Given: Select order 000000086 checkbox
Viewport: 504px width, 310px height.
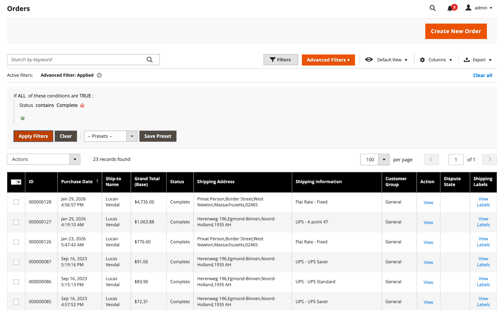Looking at the screenshot, I should 16,282.
